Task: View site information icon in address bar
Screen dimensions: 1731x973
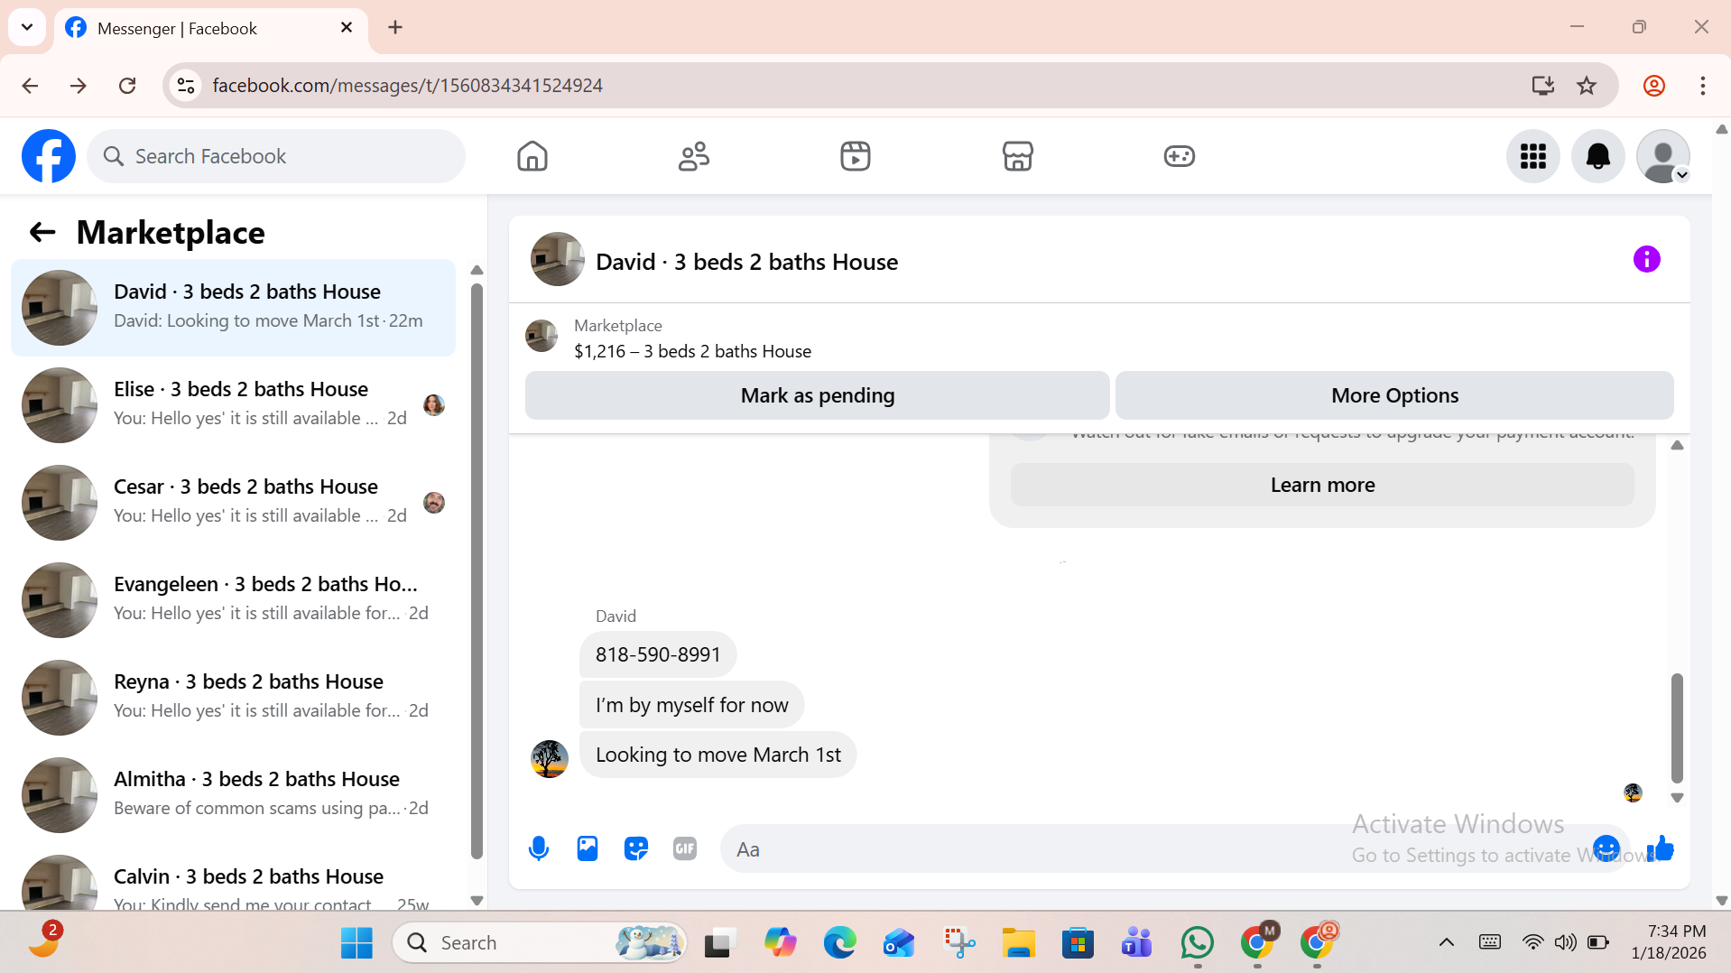Action: pyautogui.click(x=186, y=86)
